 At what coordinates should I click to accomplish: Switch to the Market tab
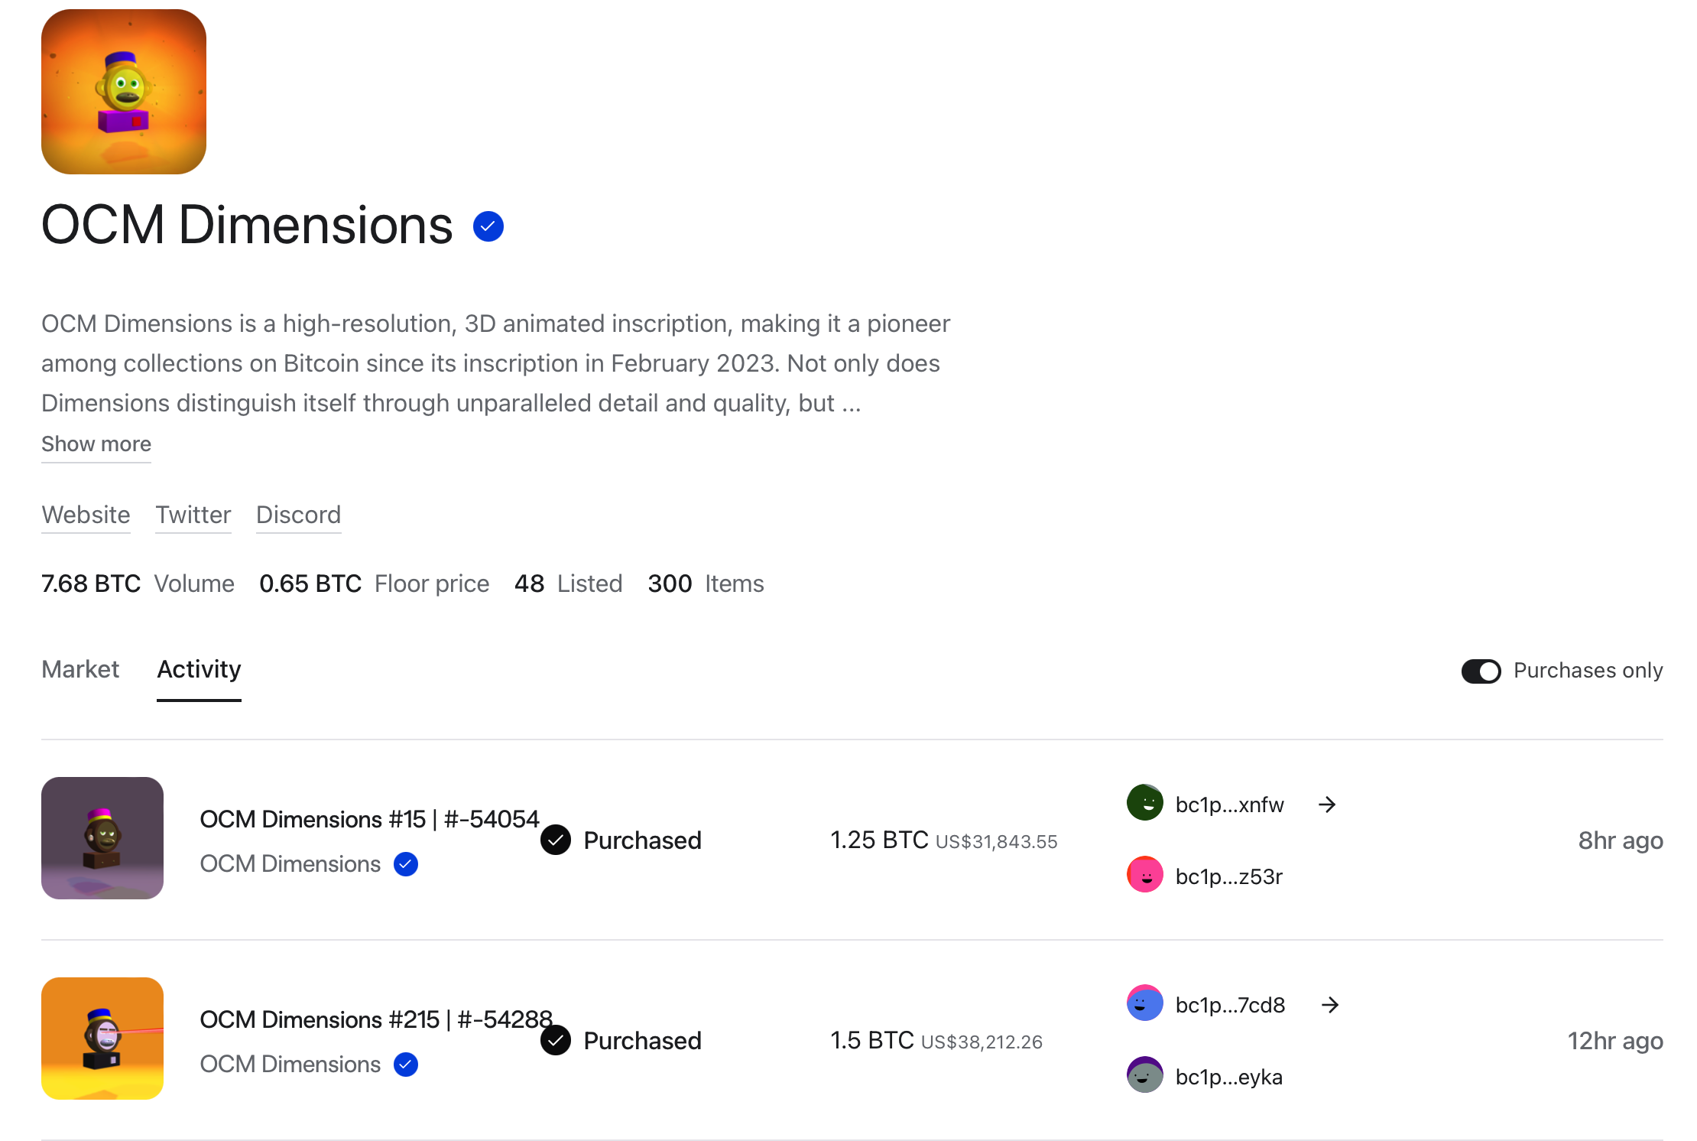(80, 669)
